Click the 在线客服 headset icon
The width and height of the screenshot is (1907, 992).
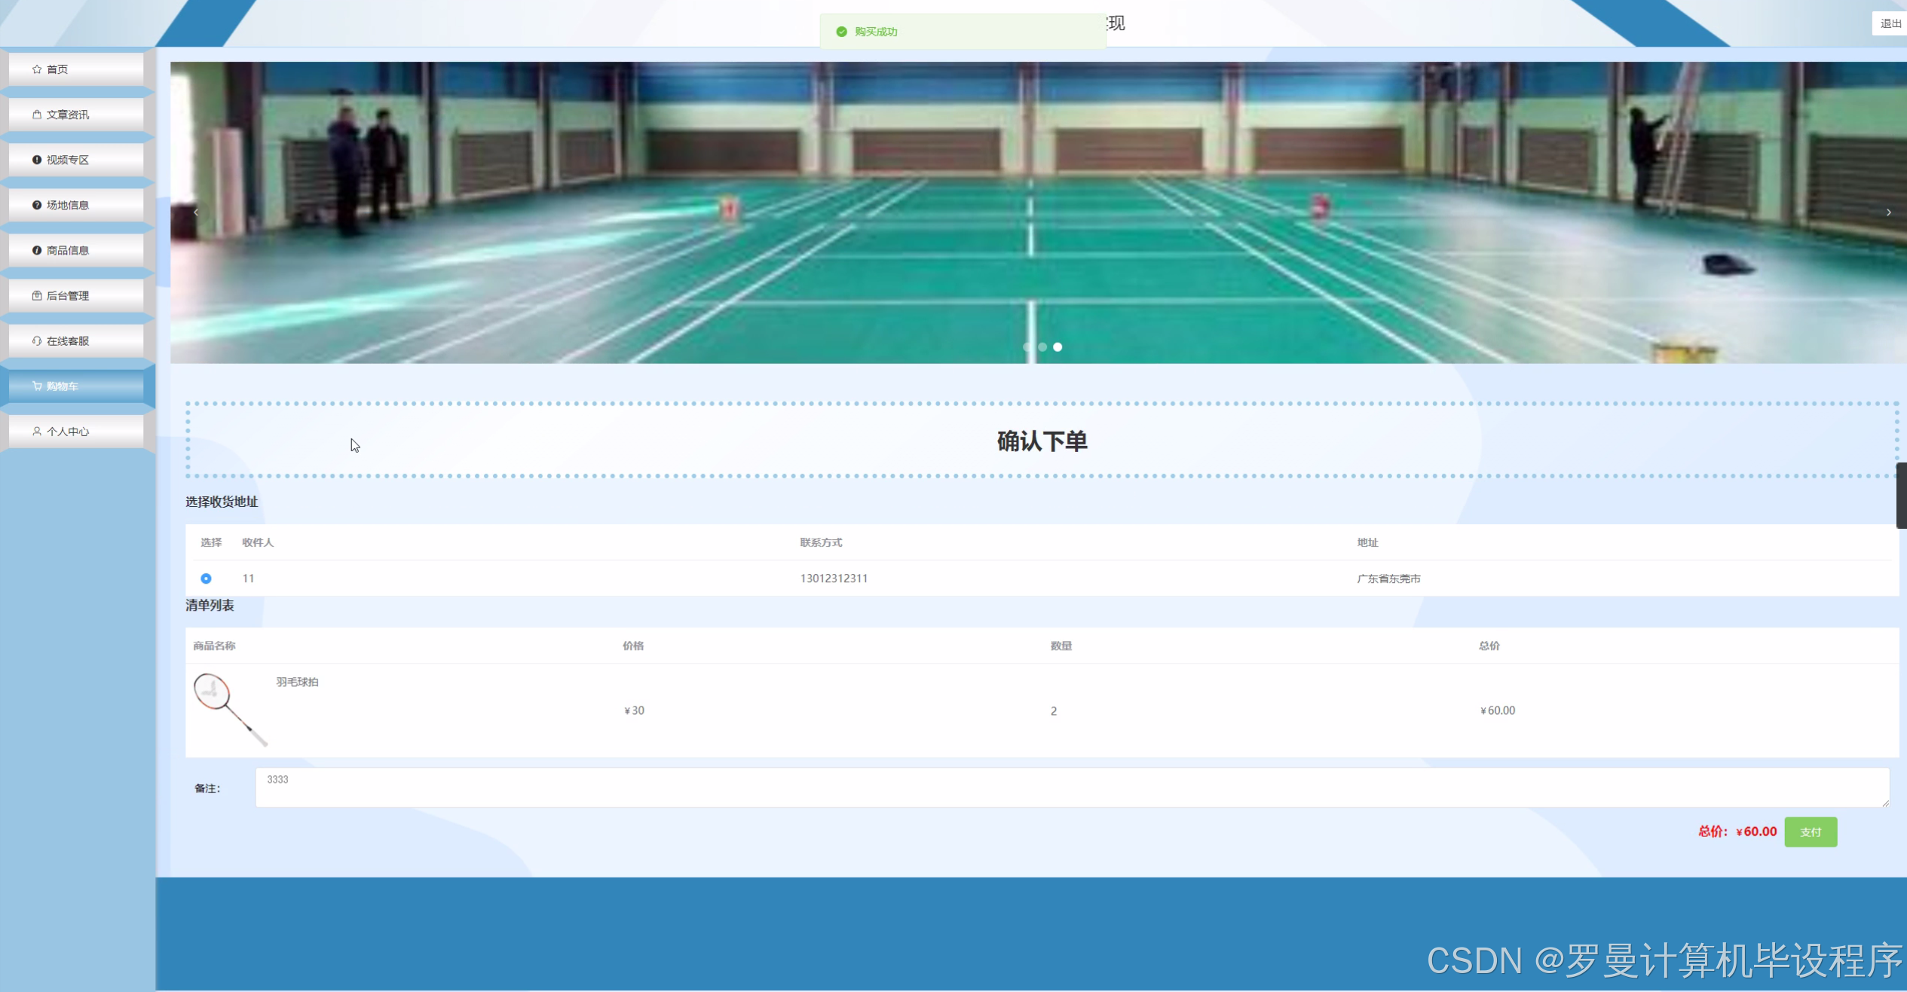[37, 340]
